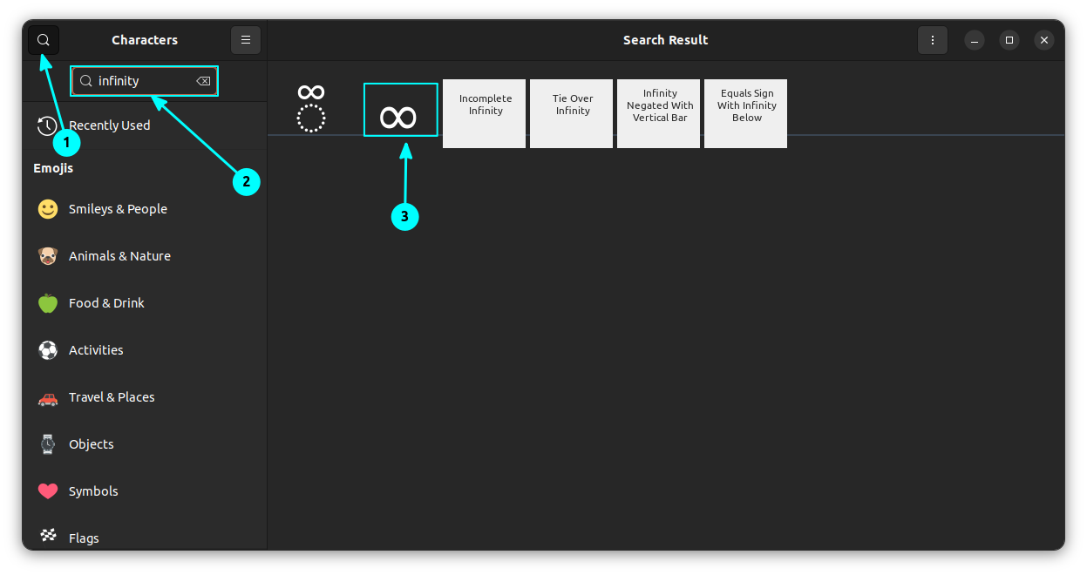1087x575 pixels.
Task: Click Infinity Negated With Vertical Bar
Action: tap(658, 113)
